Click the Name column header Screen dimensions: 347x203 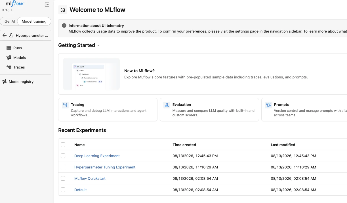click(x=79, y=145)
